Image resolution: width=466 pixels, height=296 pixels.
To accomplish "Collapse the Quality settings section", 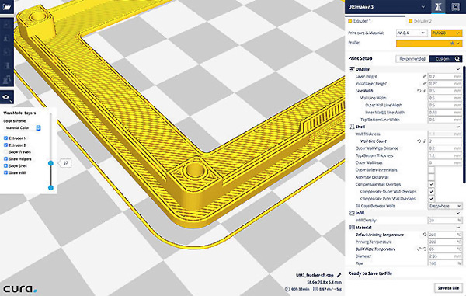I will point(457,69).
